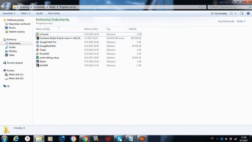Click the smart-defrag-setup installer icon
252x142 pixels.
click(x=37, y=58)
